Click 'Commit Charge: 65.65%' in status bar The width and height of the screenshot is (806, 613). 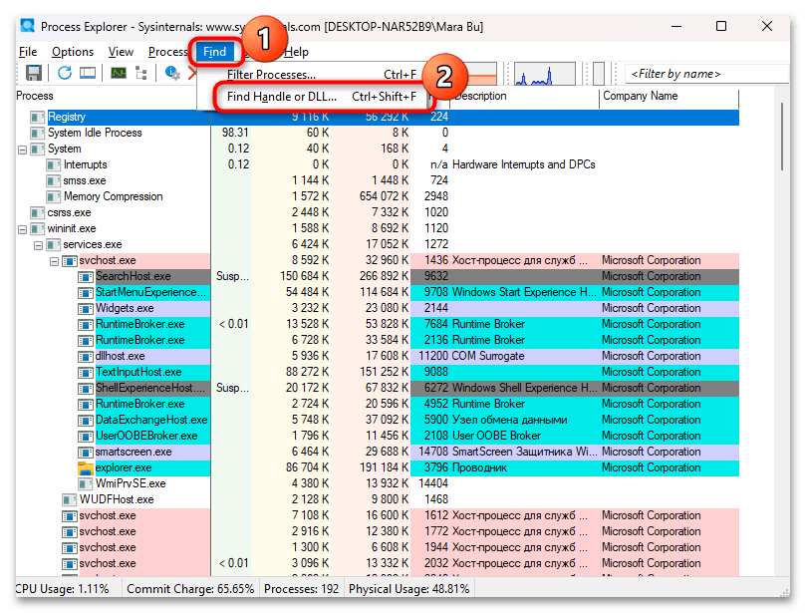tap(190, 589)
